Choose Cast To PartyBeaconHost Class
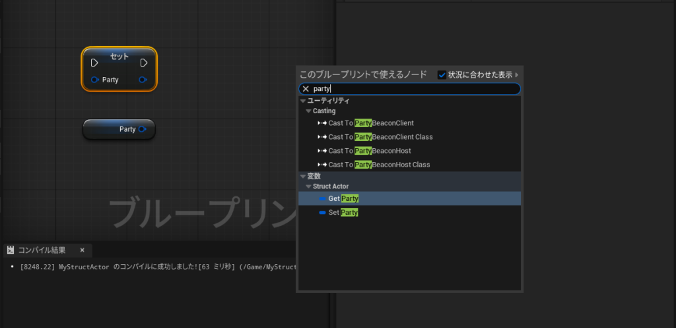This screenshot has height=328, width=676. 380,165
